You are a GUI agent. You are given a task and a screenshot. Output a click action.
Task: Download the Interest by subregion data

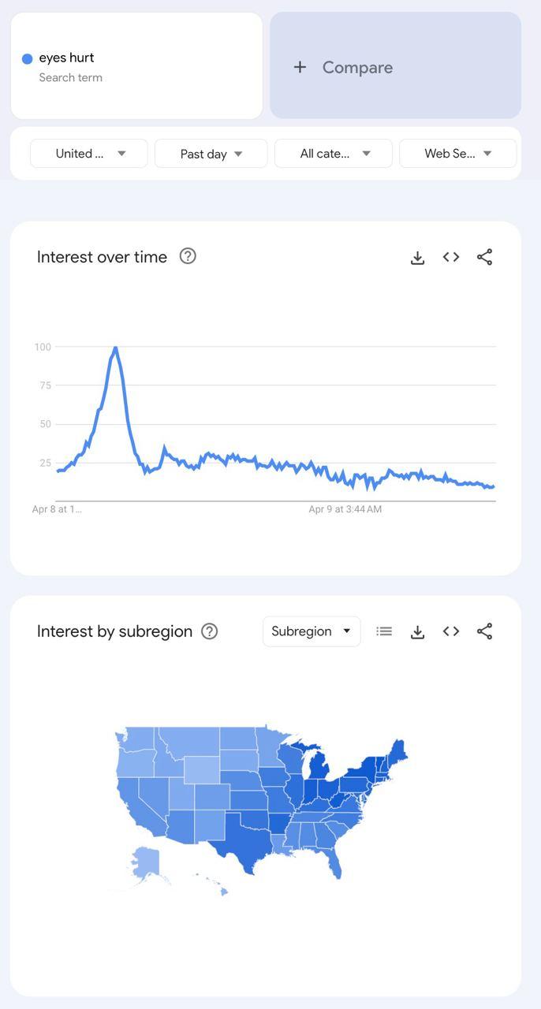[x=418, y=631]
